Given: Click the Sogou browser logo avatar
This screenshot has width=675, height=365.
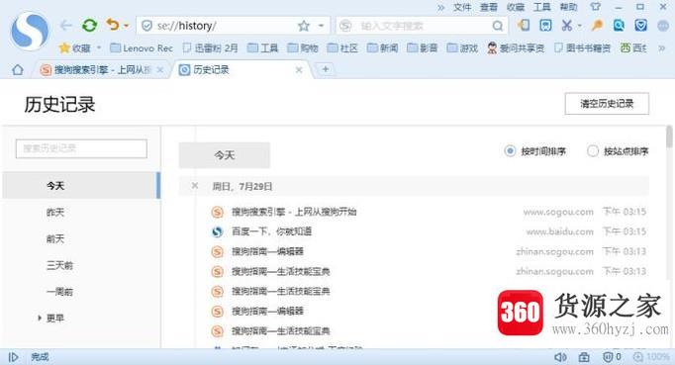Looking at the screenshot, I should pos(30,30).
